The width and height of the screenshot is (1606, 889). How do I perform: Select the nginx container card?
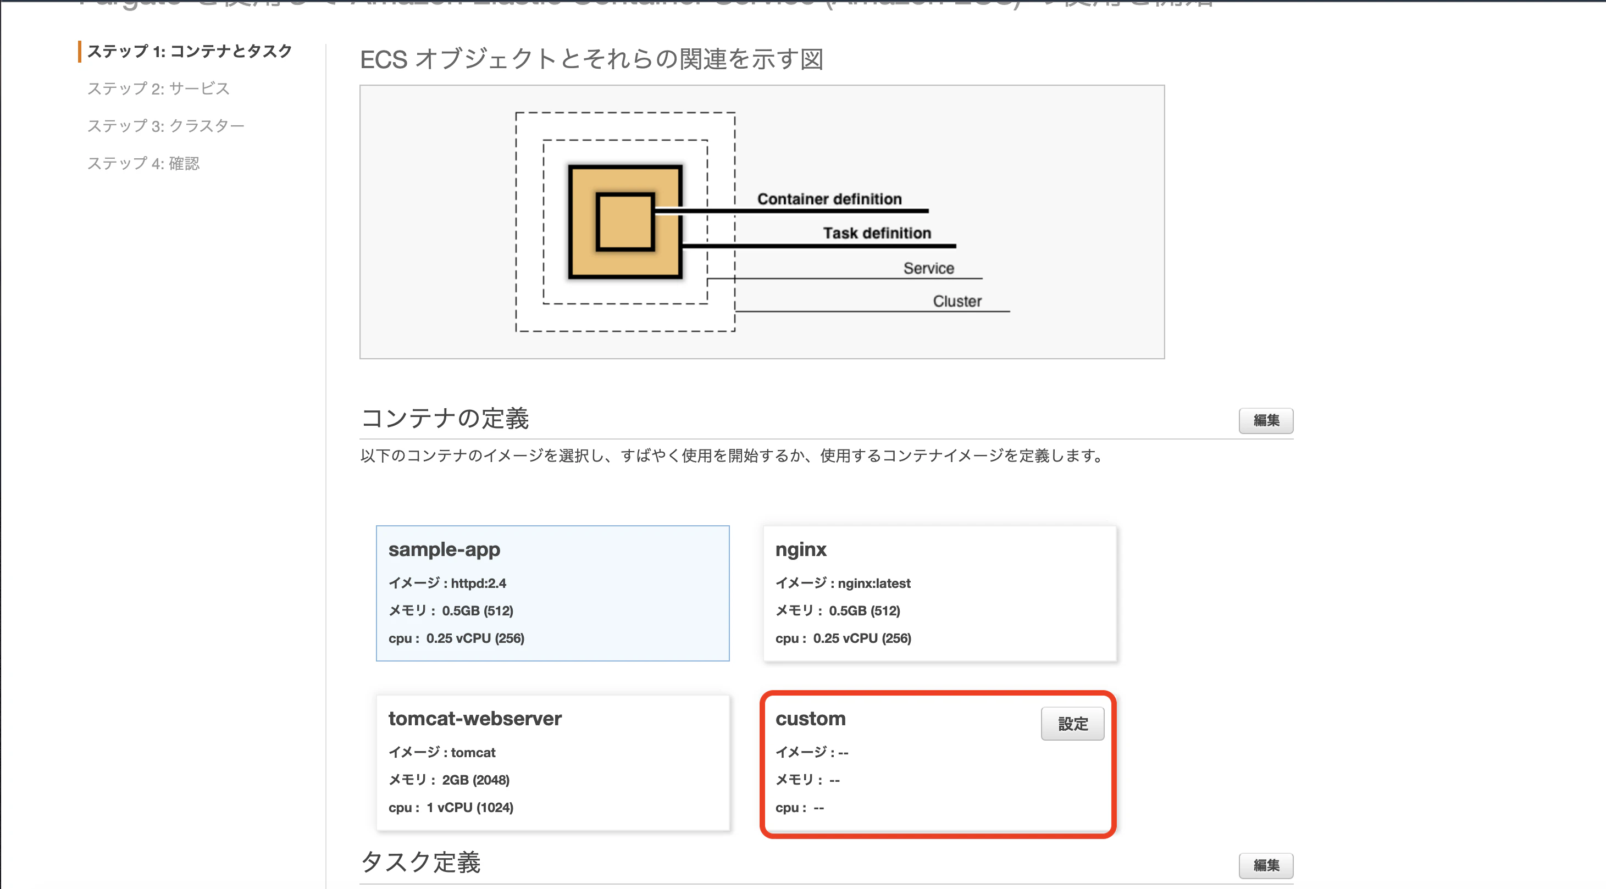[x=939, y=593]
